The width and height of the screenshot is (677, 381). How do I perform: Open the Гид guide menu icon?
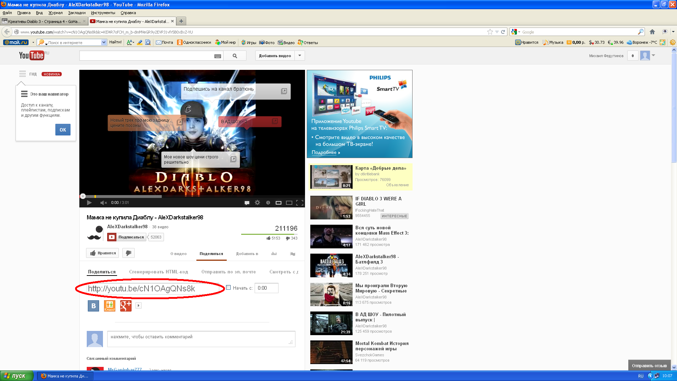tap(23, 74)
